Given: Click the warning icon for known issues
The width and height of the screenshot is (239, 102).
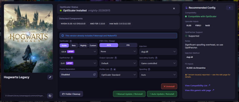Looking at the screenshot, I should (x=186, y=75).
